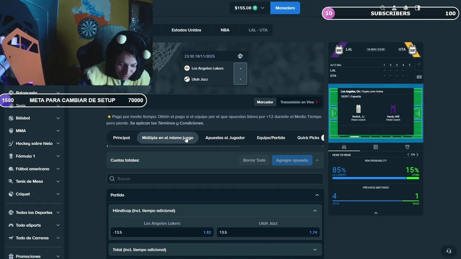Click the MMA sport icon

pos(11,131)
